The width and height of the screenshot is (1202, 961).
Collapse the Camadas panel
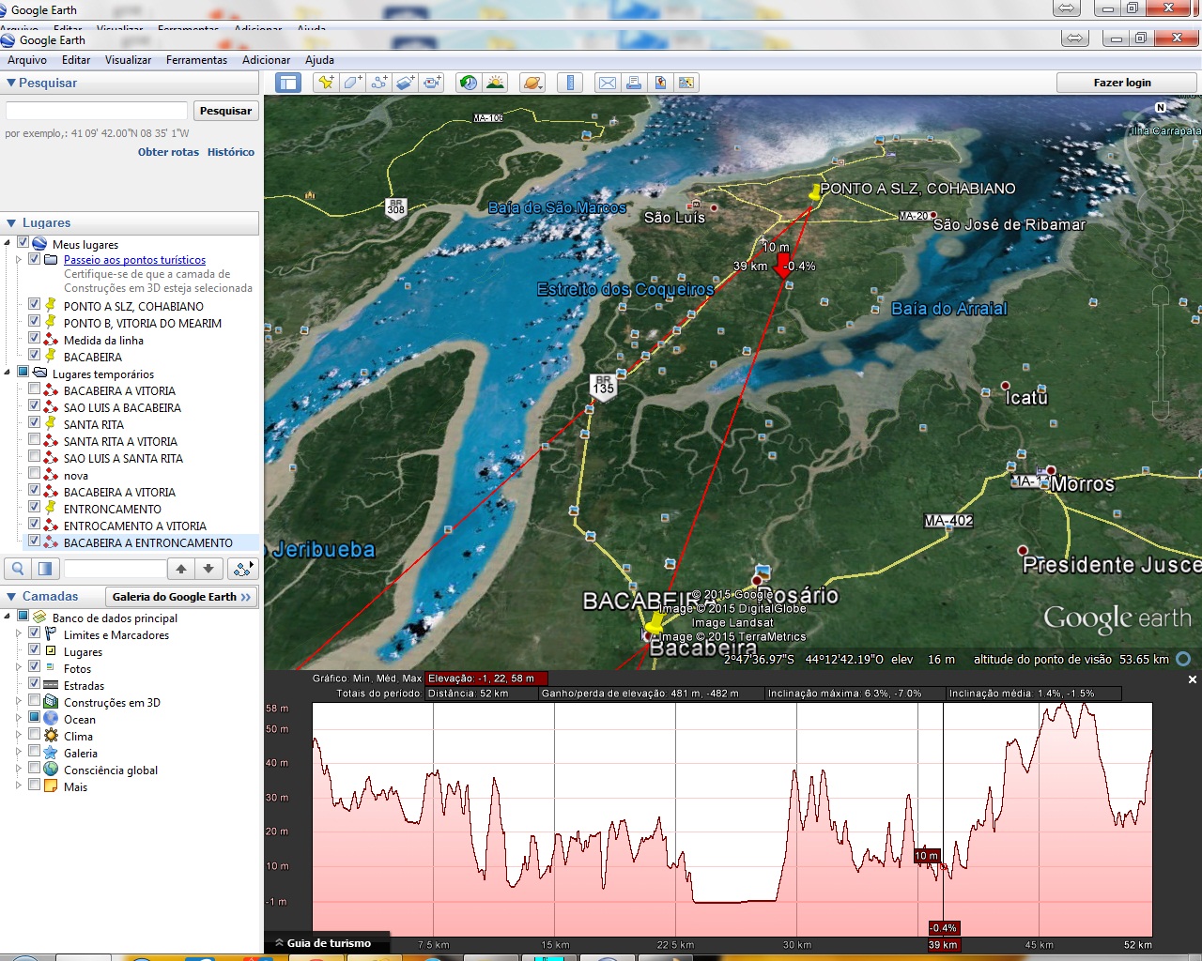(x=11, y=596)
